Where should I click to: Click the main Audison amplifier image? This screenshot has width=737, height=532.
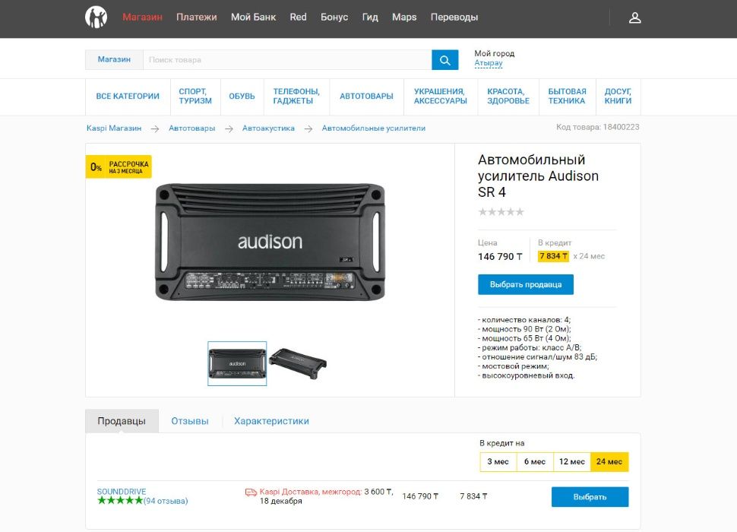(x=270, y=242)
